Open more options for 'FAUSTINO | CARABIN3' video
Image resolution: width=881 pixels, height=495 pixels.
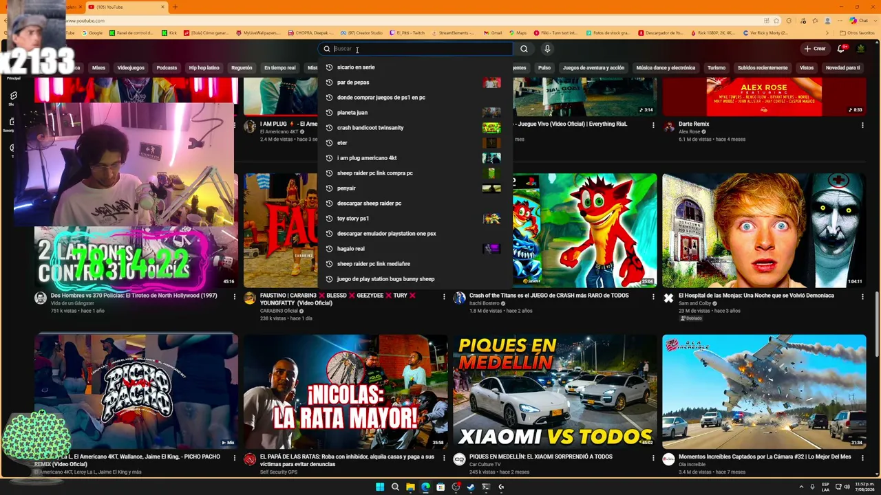coord(444,297)
